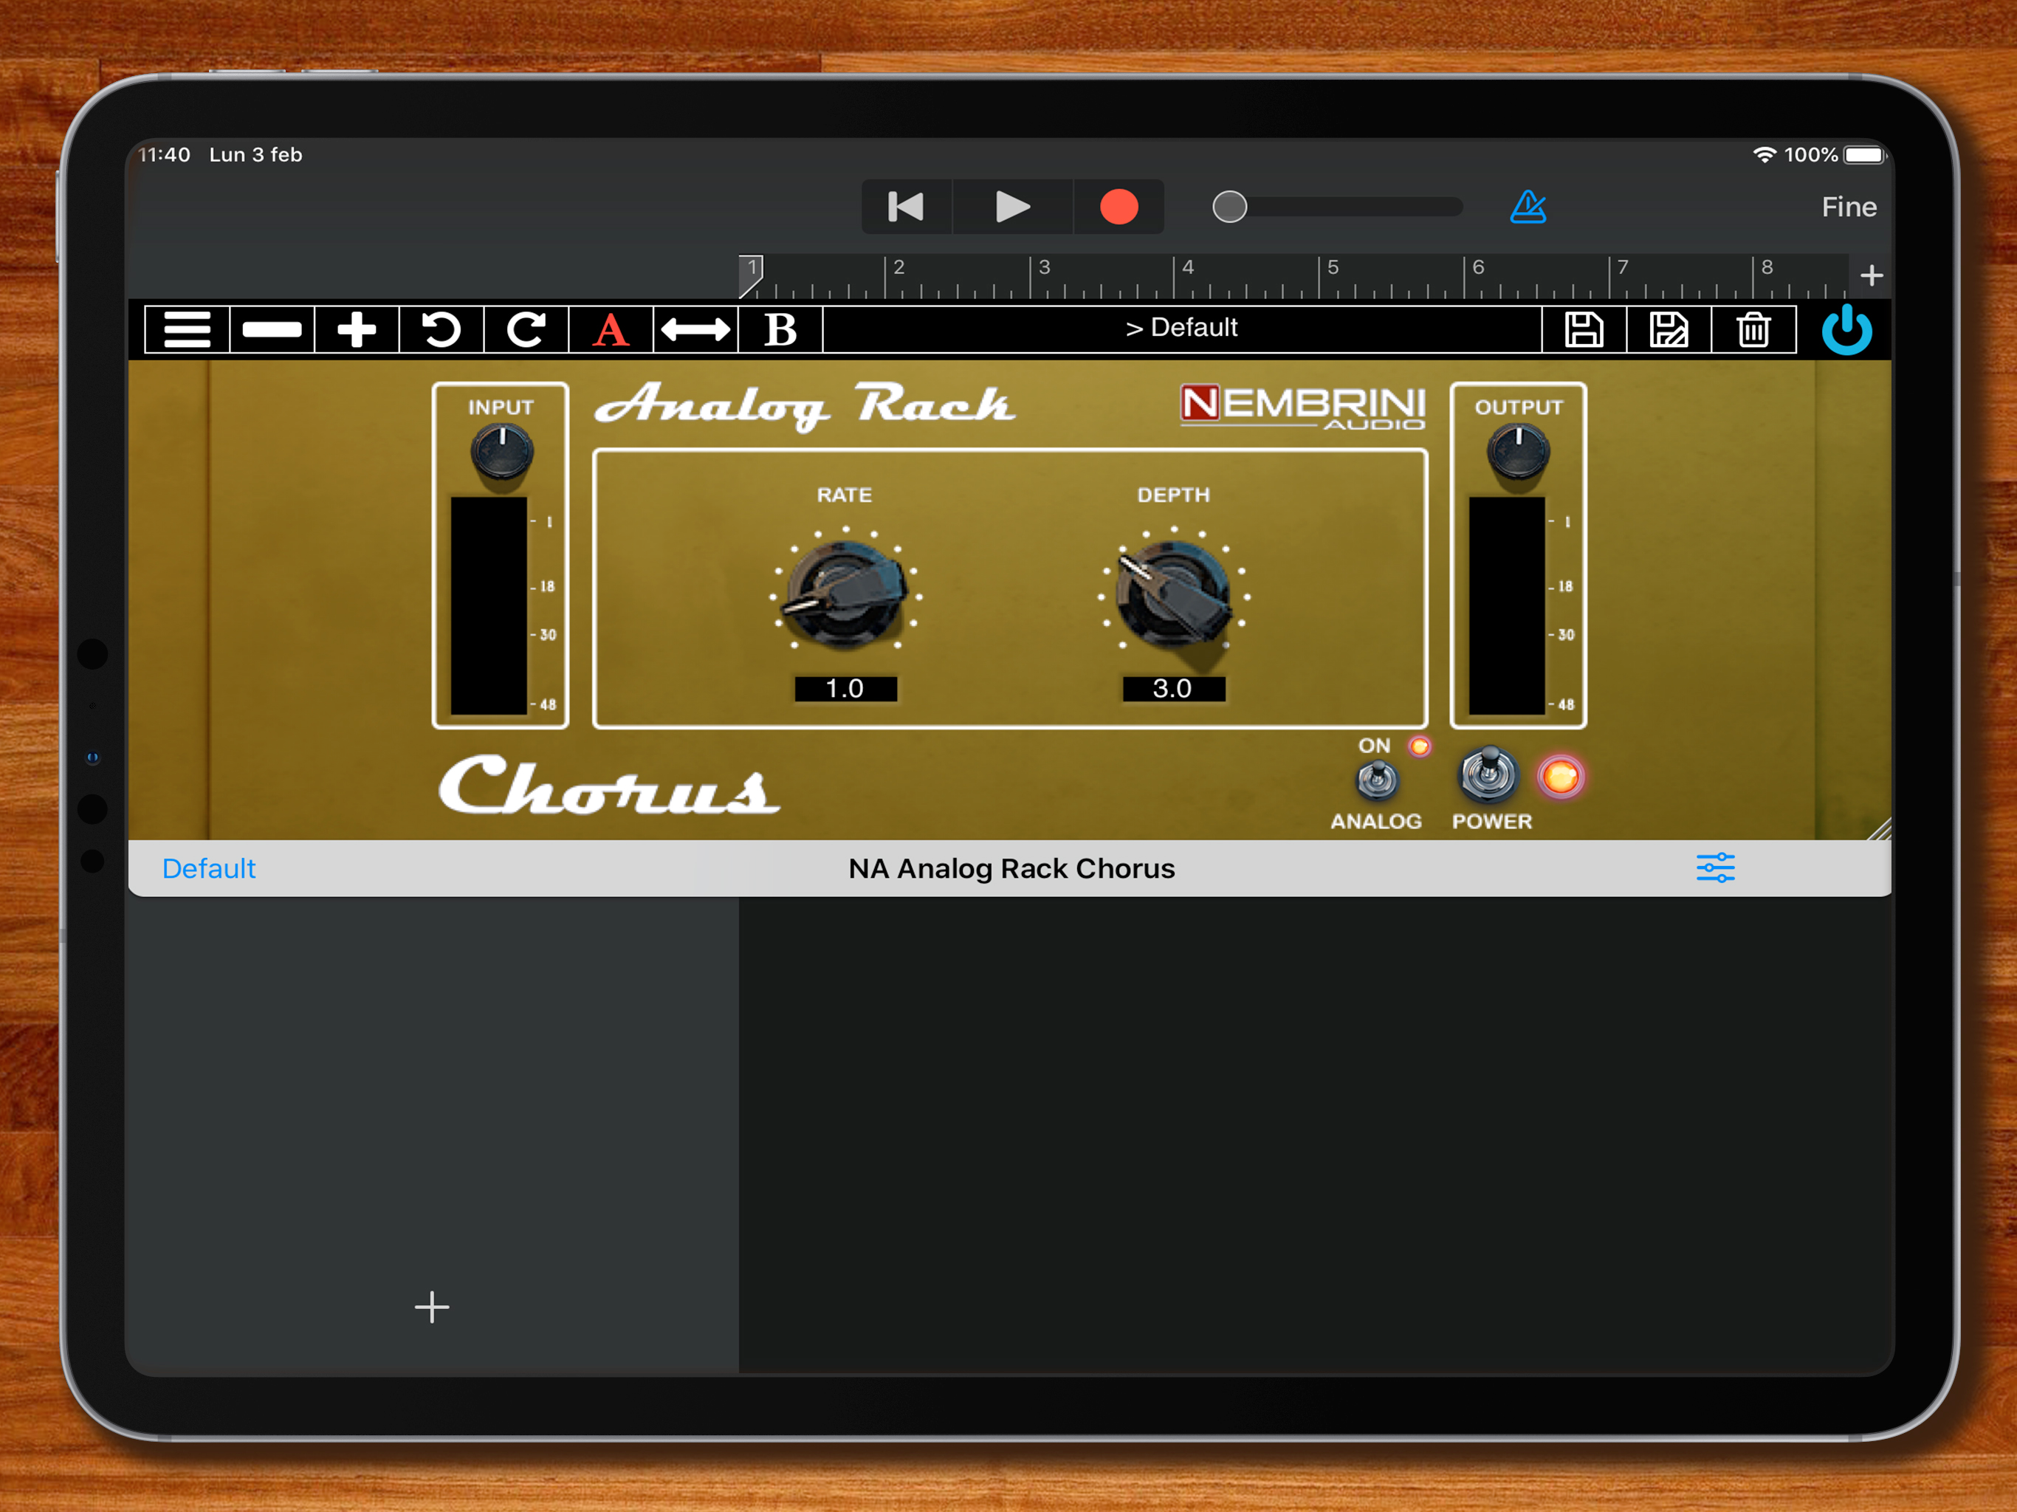Open the Default preset selector
This screenshot has width=2017, height=1512.
tap(1182, 329)
